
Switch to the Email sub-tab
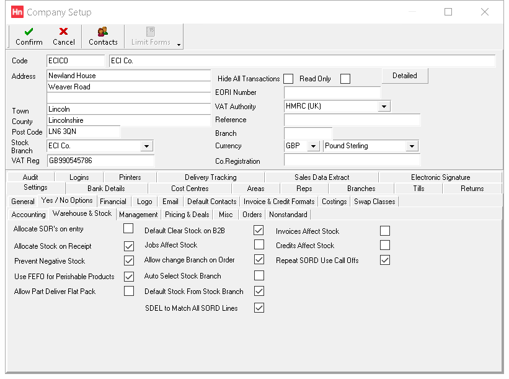pos(170,202)
